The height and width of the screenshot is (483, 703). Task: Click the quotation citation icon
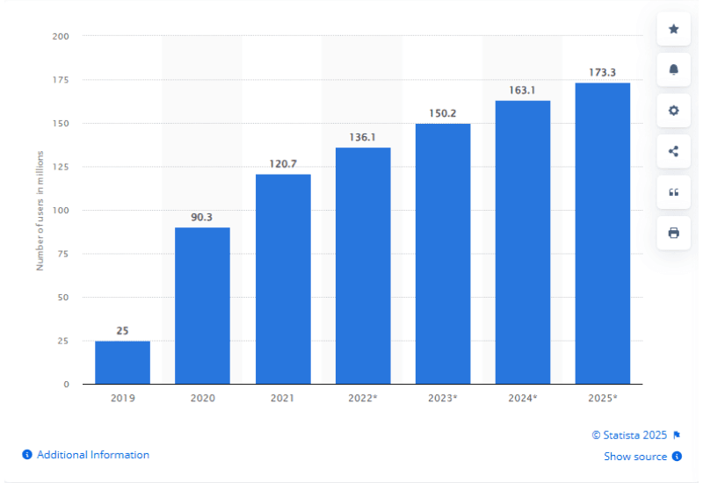673,192
